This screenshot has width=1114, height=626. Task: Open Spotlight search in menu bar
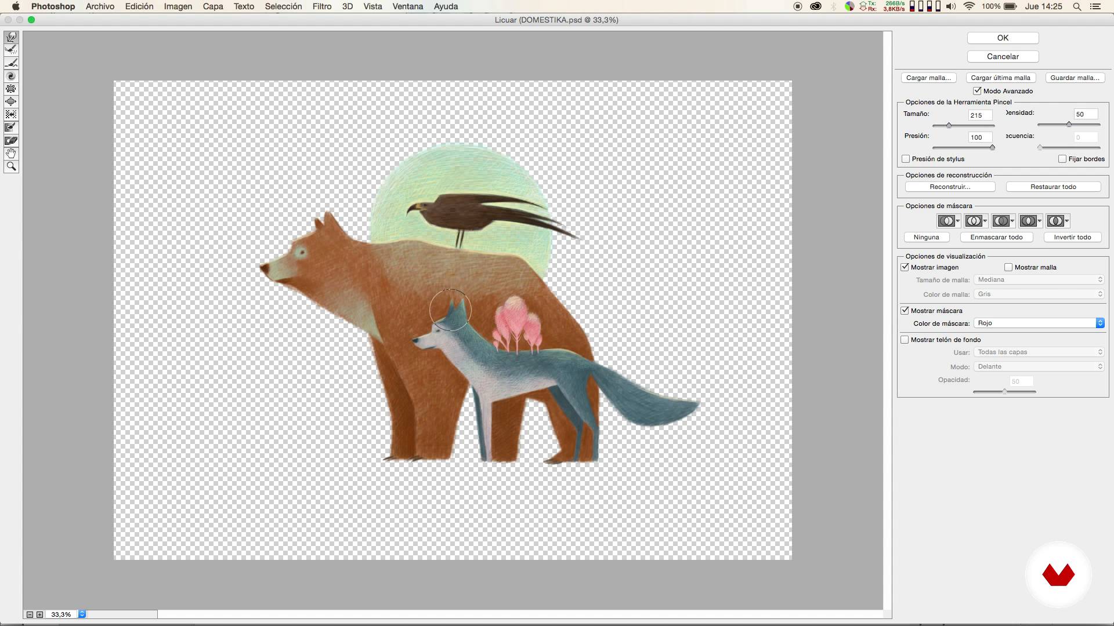click(1077, 6)
